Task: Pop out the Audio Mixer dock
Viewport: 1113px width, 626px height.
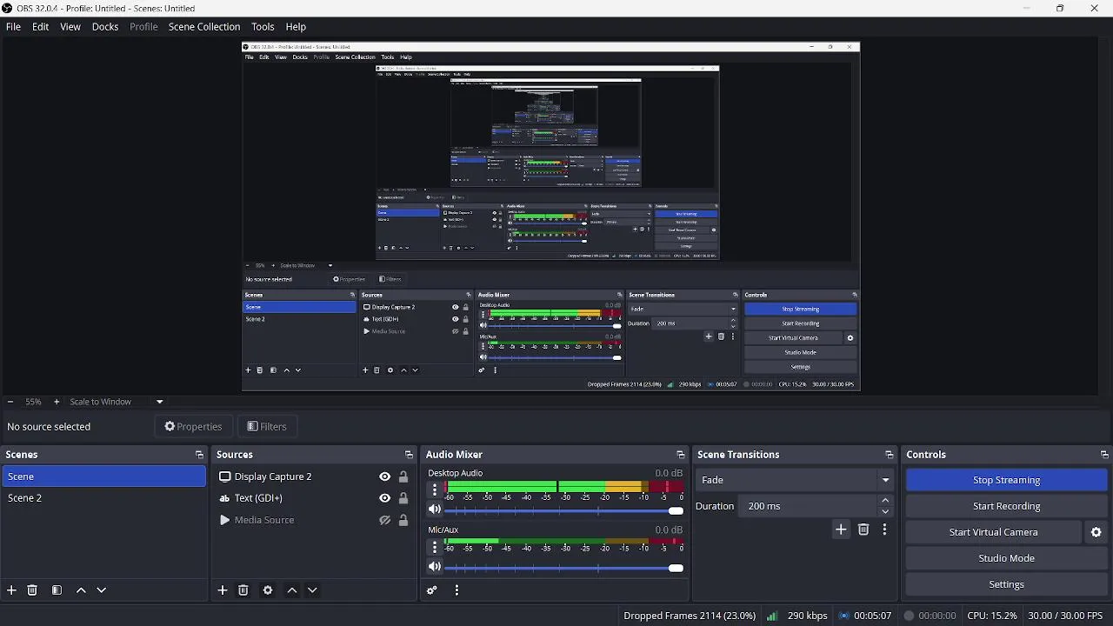Action: (x=681, y=455)
